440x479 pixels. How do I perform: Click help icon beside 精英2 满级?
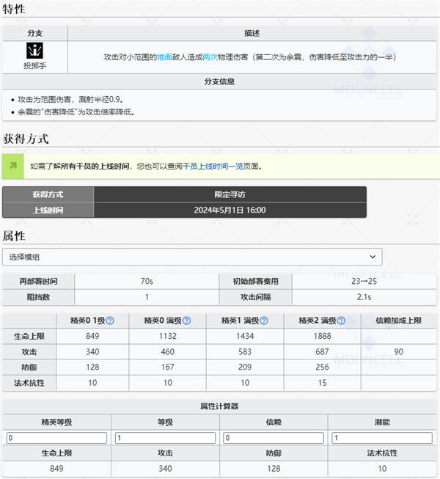pos(341,321)
